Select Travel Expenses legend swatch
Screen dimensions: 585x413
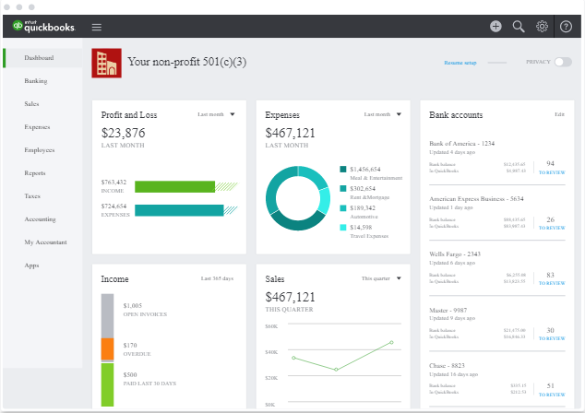tap(343, 228)
